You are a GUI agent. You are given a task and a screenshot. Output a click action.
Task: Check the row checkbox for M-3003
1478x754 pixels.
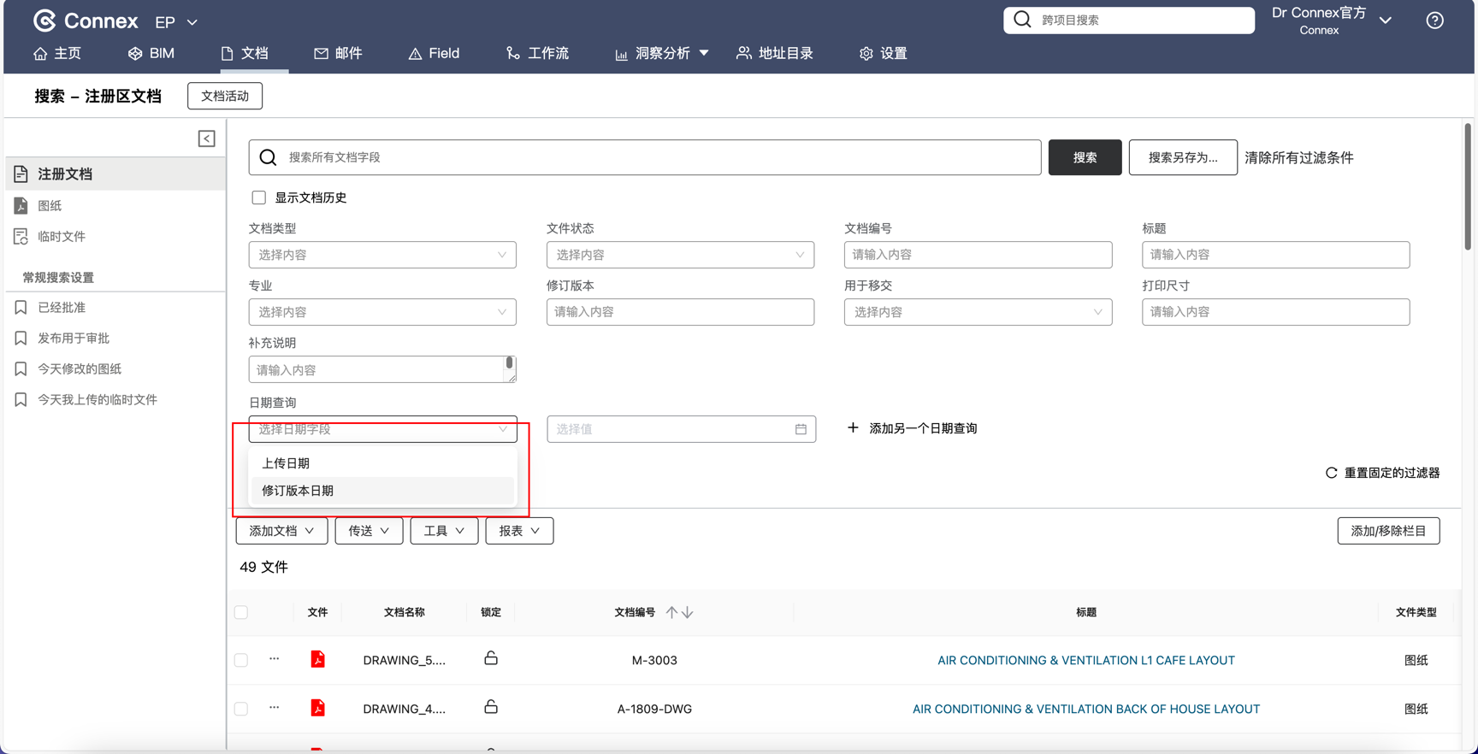point(241,660)
